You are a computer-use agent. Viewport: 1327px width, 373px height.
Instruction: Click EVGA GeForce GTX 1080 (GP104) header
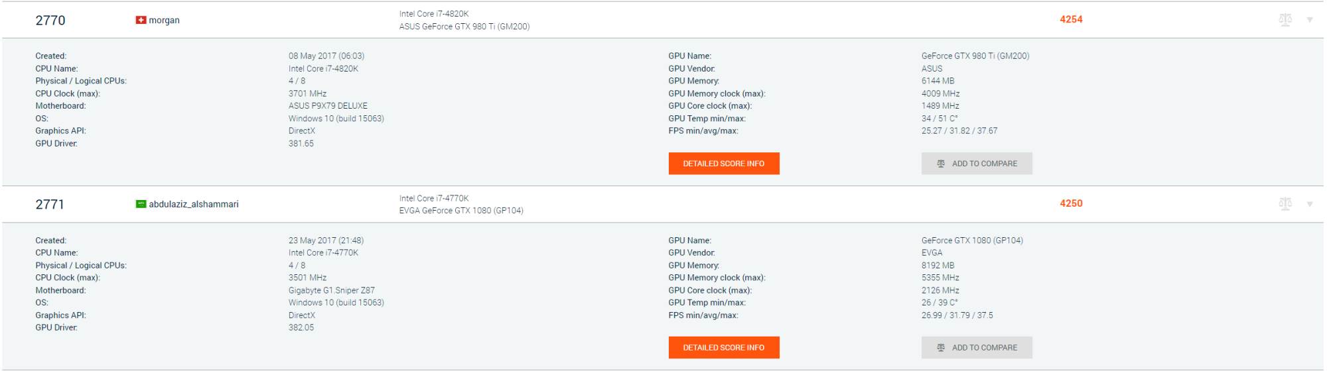point(461,211)
